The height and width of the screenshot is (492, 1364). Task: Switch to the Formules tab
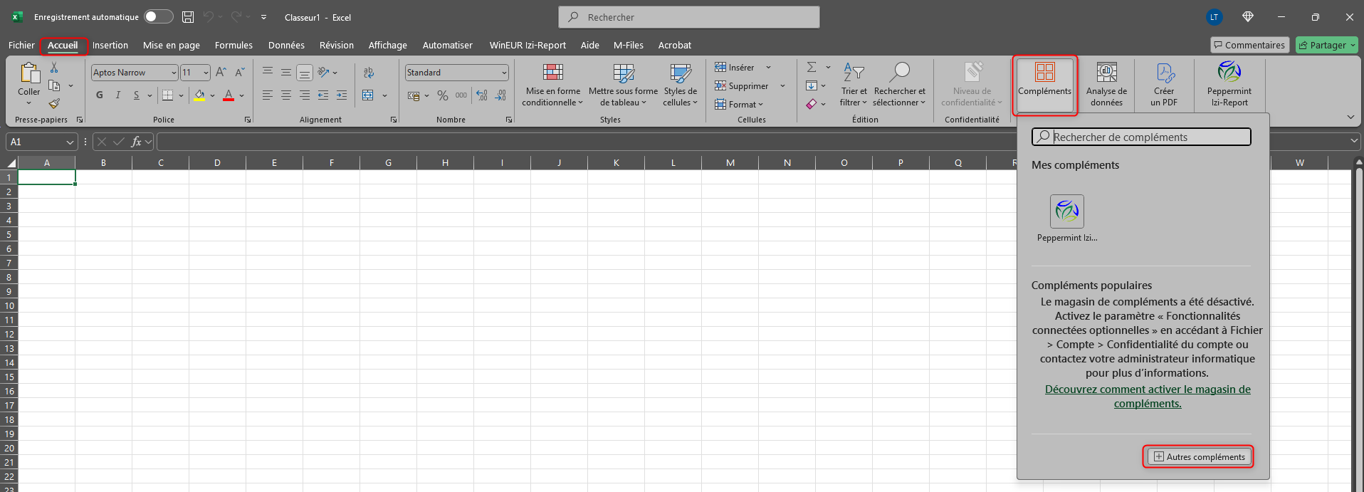234,45
